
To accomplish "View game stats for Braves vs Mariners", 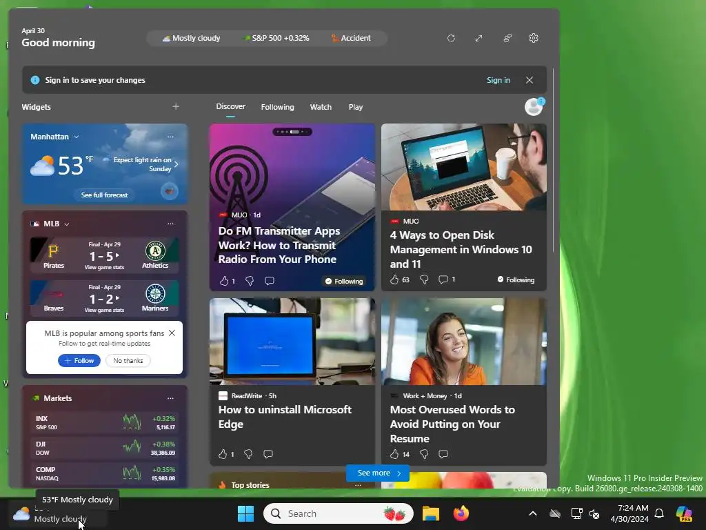I will [x=104, y=310].
